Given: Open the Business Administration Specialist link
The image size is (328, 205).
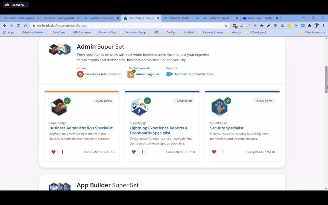Looking at the screenshot, I should coord(81,128).
